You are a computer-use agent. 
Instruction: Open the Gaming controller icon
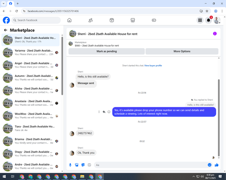(x=154, y=20)
